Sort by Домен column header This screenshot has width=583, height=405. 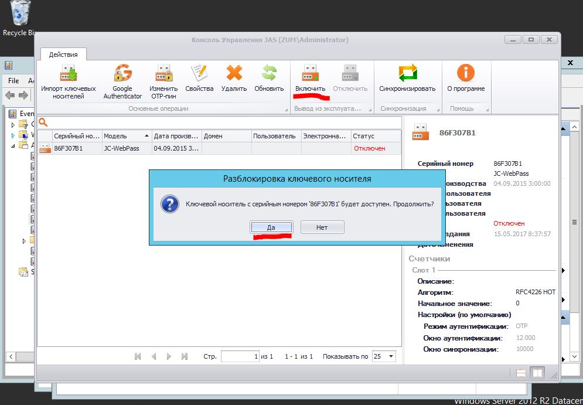pyautogui.click(x=227, y=136)
